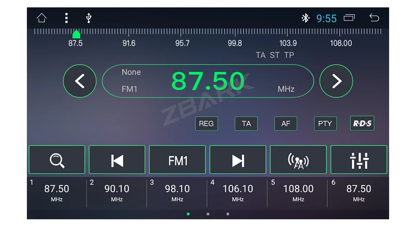Jump to 103.9 on frequency scale
416x234 pixels.
288,43
